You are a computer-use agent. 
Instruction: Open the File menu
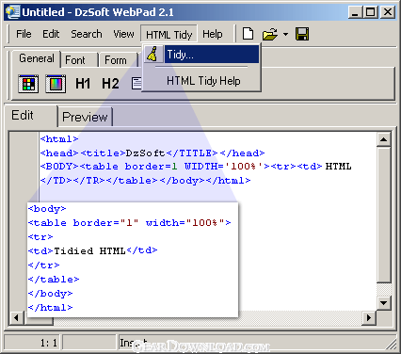coord(24,34)
